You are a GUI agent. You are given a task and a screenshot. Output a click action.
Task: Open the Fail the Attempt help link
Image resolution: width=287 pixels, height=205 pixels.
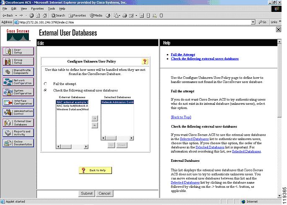[x=183, y=54]
